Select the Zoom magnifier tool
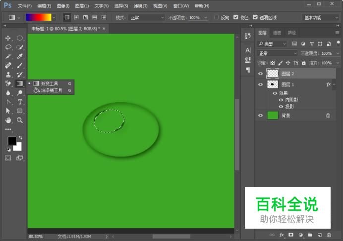Screen dimensions: 343x241 pyautogui.click(x=20, y=120)
